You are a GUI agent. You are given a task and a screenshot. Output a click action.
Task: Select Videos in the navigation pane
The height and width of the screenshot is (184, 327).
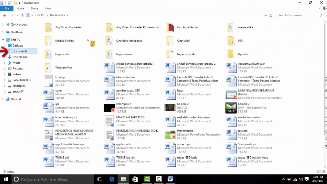[x=17, y=74]
